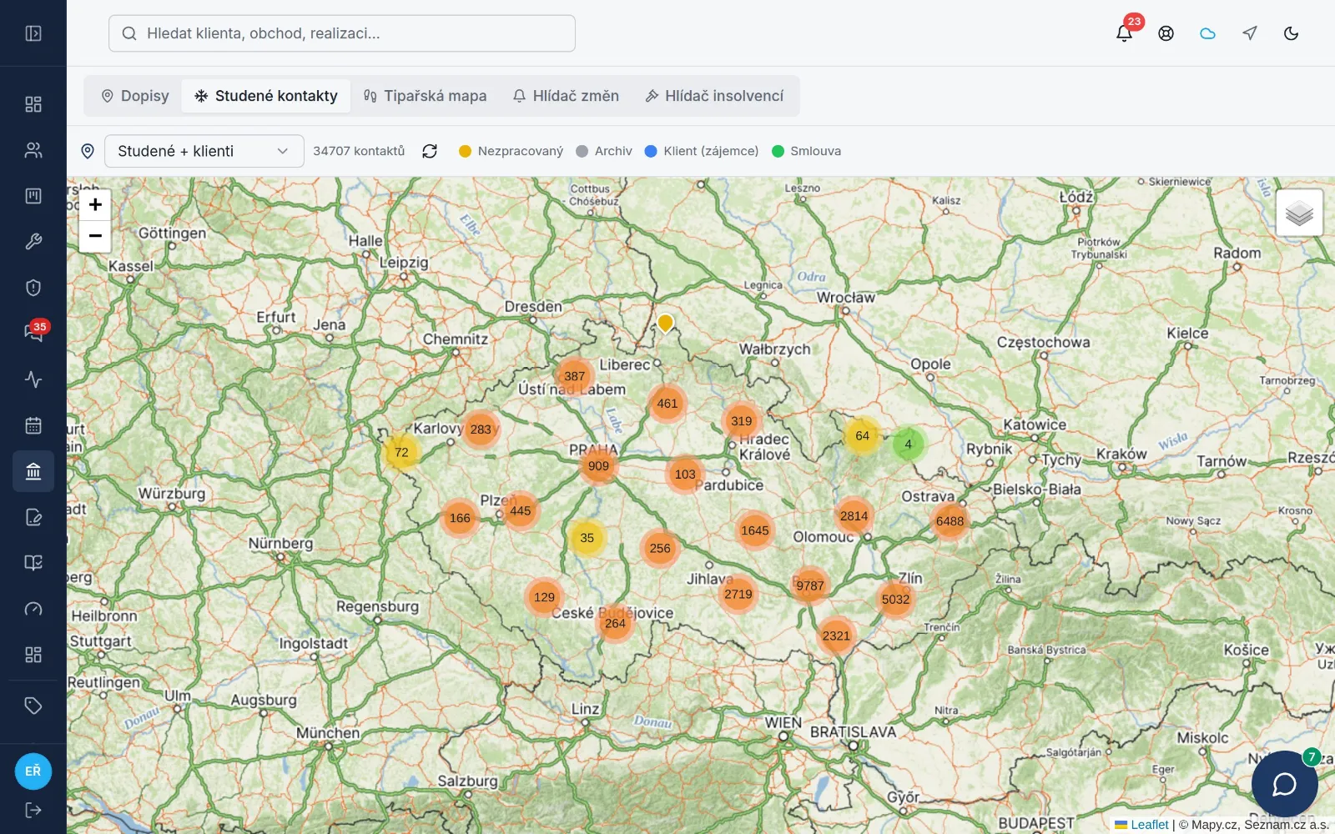Click the support lifebuoy icon

[1166, 33]
